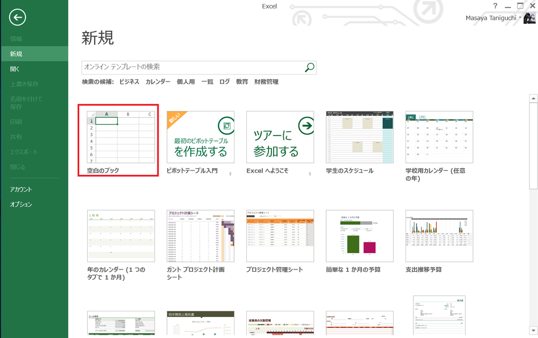The width and height of the screenshot is (538, 338).
Task: Click the search magnifier icon
Action: [x=309, y=67]
